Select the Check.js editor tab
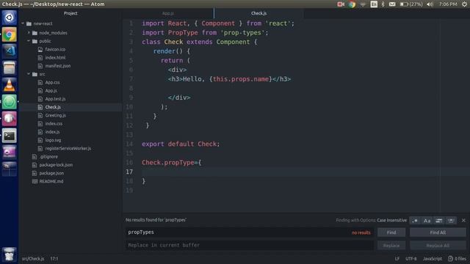Screen dimensions: 470x264 258,13
